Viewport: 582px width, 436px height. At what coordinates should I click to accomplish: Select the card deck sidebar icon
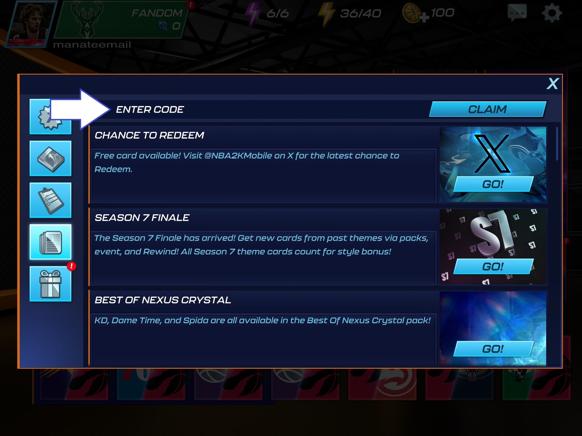pos(50,158)
